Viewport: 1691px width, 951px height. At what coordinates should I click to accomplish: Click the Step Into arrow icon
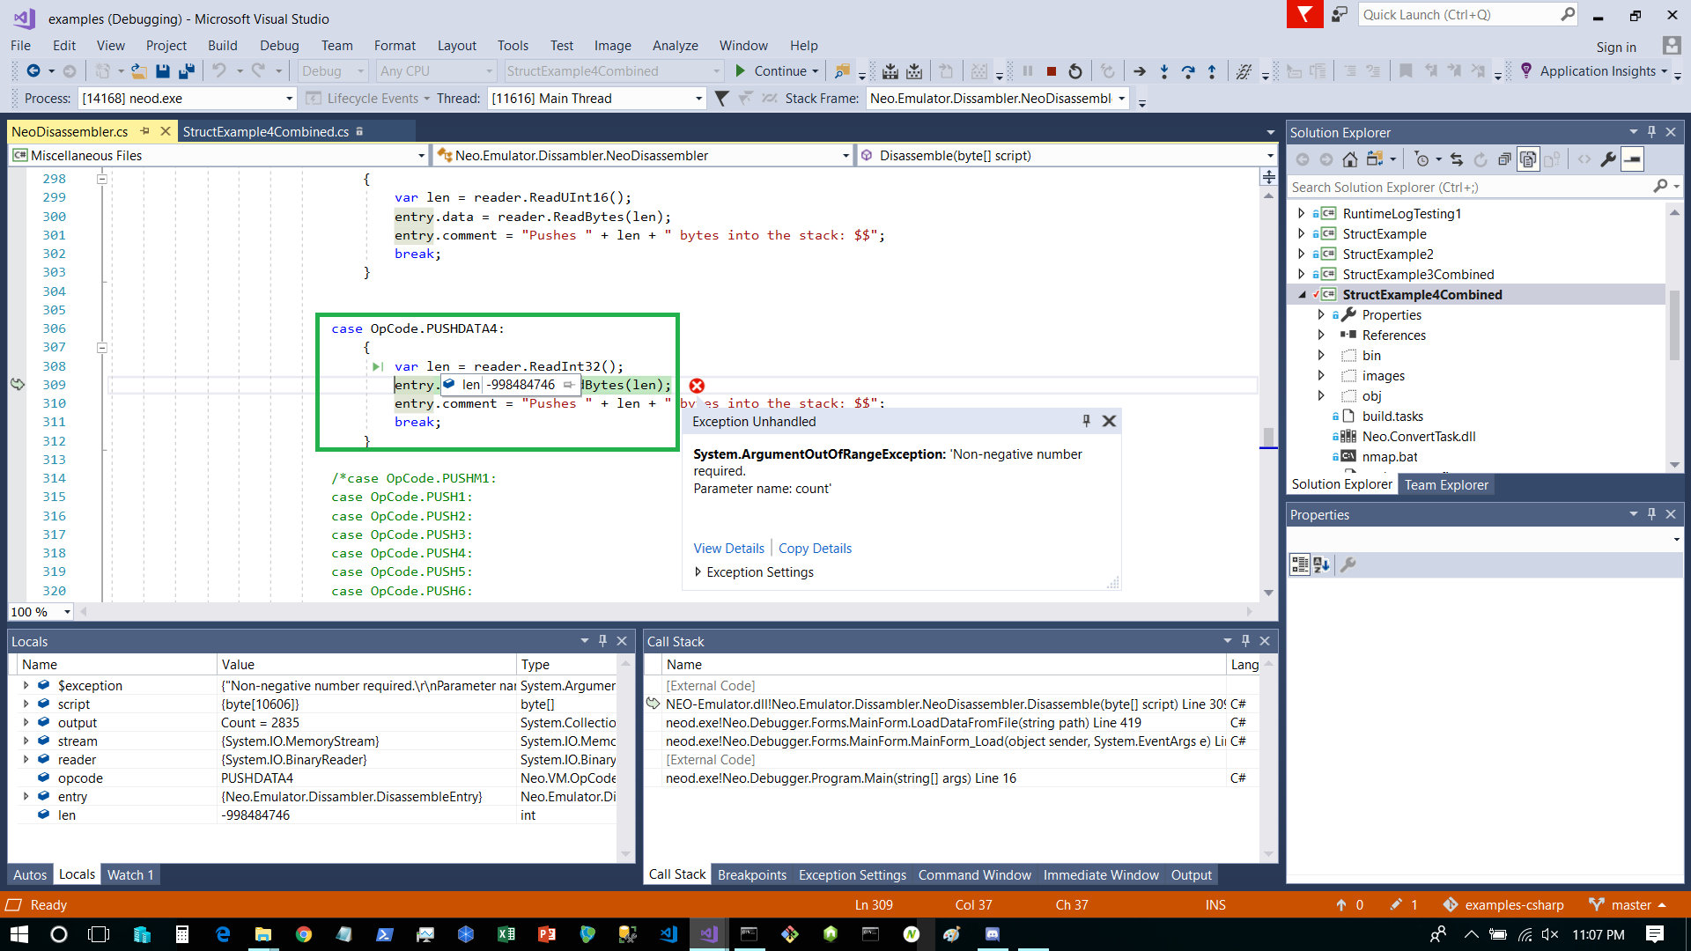[1164, 71]
